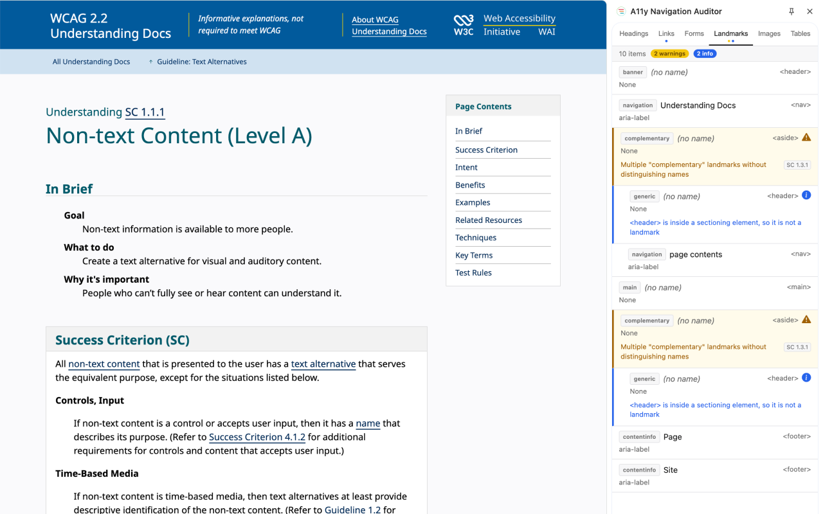Image resolution: width=823 pixels, height=514 pixels.
Task: Jump to Techniques in Page Contents
Action: click(476, 238)
